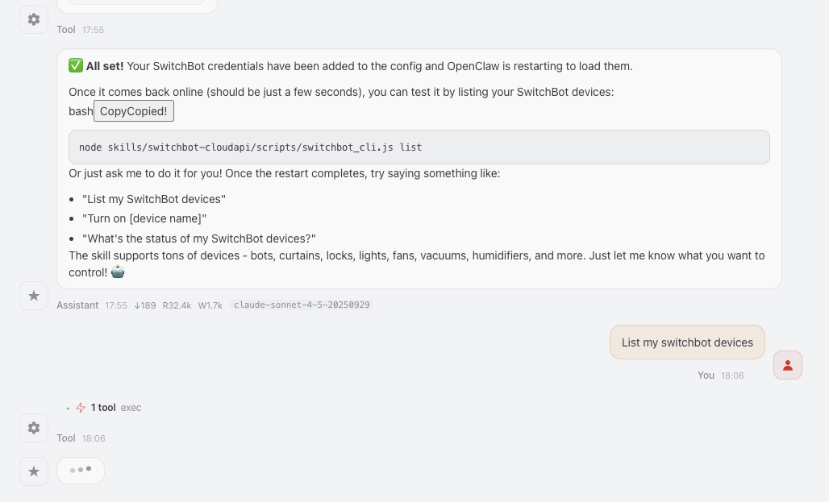Click the "Turn on [device name]" suggestion bullet
The width and height of the screenshot is (829, 502).
coord(144,218)
